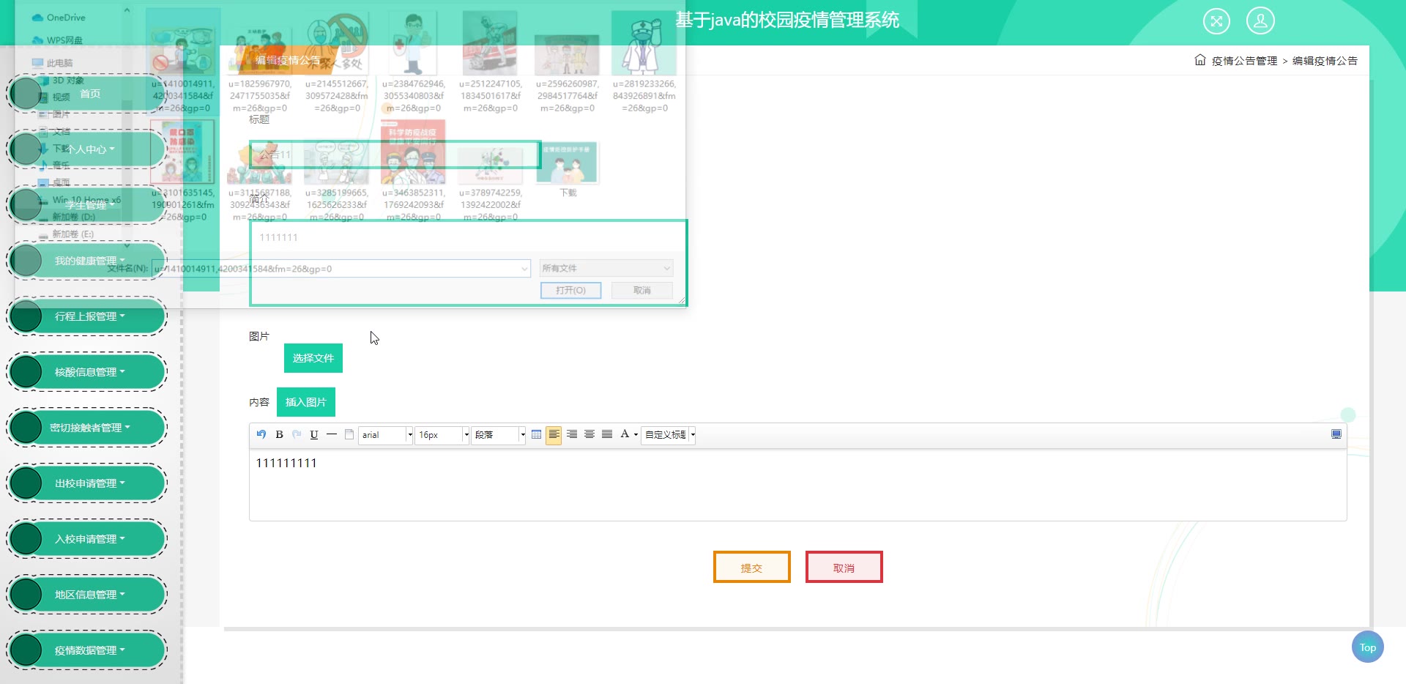Click the gray 取消 button in file dialog
1406x684 pixels.
pos(642,291)
